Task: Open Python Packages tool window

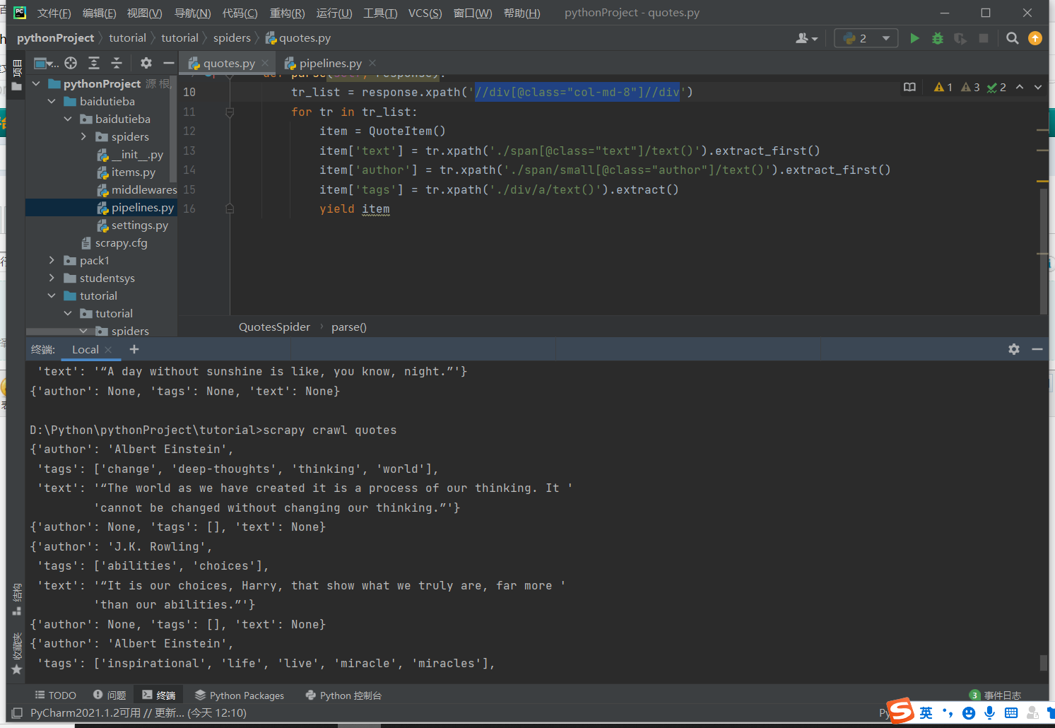Action: (x=240, y=695)
